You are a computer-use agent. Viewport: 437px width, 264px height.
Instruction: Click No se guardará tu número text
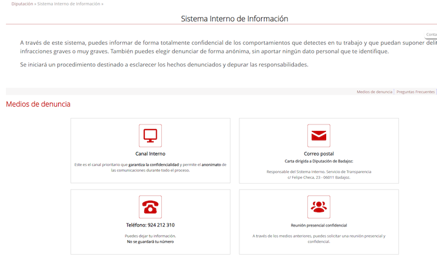[x=150, y=241]
